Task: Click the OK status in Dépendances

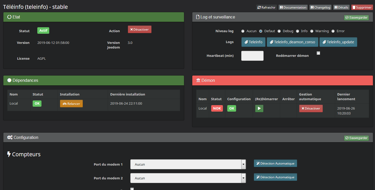Action: (x=37, y=103)
